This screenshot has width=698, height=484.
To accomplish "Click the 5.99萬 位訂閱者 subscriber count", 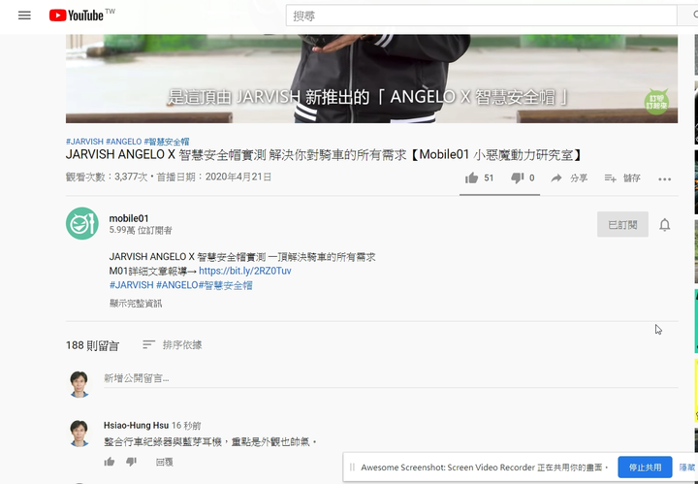I will pos(141,230).
